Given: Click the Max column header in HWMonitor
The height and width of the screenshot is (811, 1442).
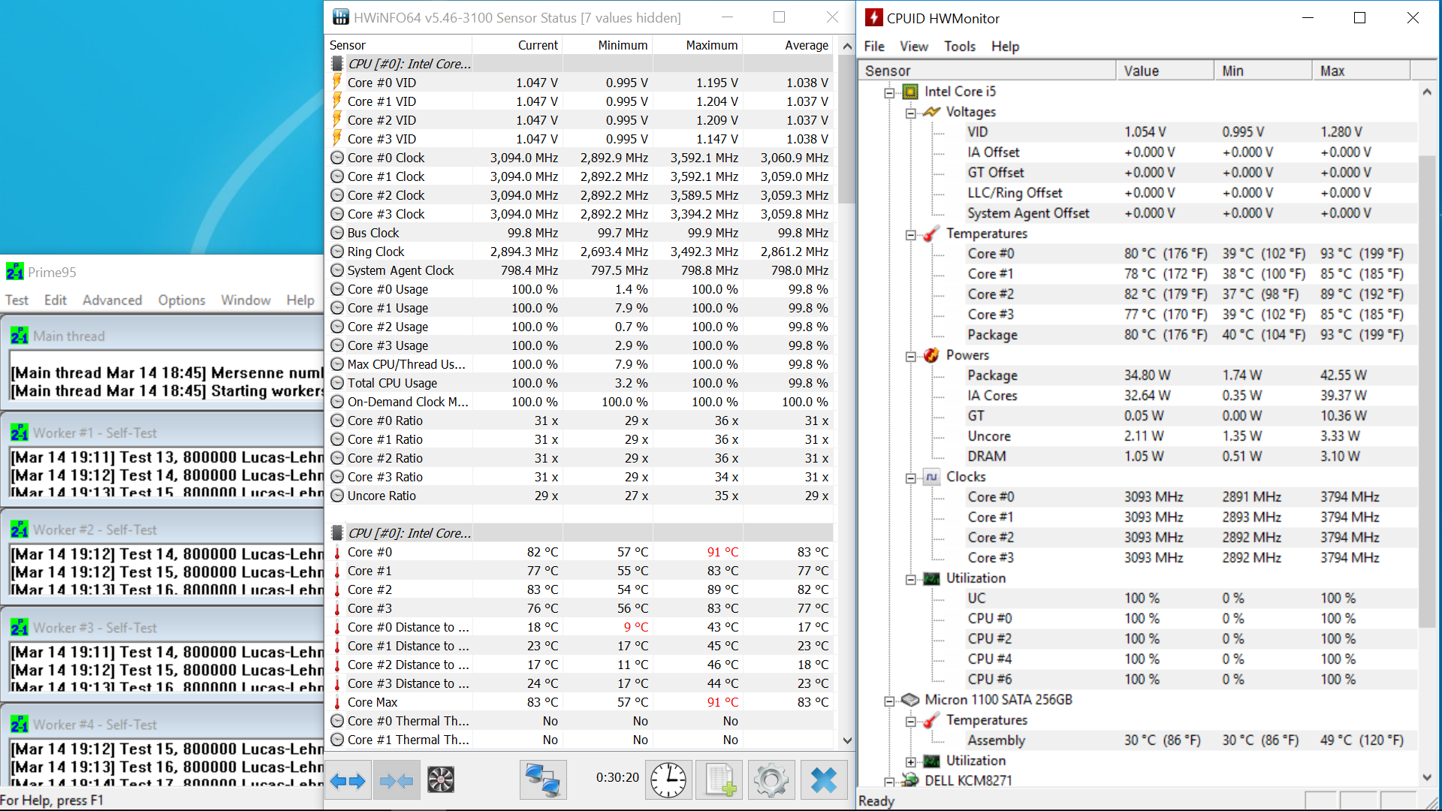Looking at the screenshot, I should pyautogui.click(x=1361, y=71).
